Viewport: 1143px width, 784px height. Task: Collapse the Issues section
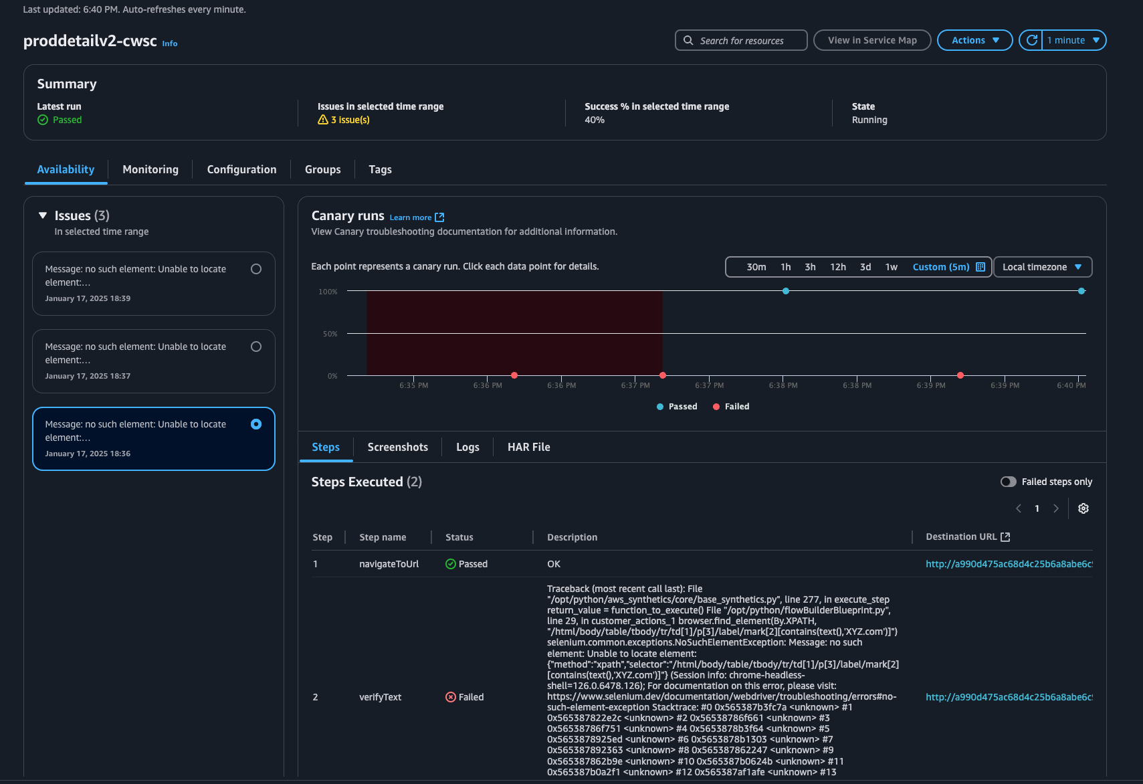click(x=41, y=215)
